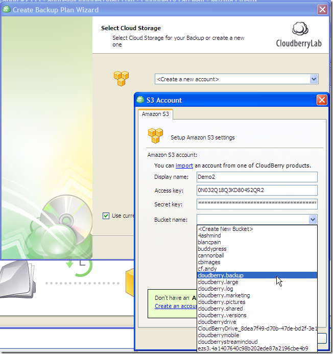
Task: Click the disc and cloud artwork in the wizard sidebar
Action: coord(59,227)
